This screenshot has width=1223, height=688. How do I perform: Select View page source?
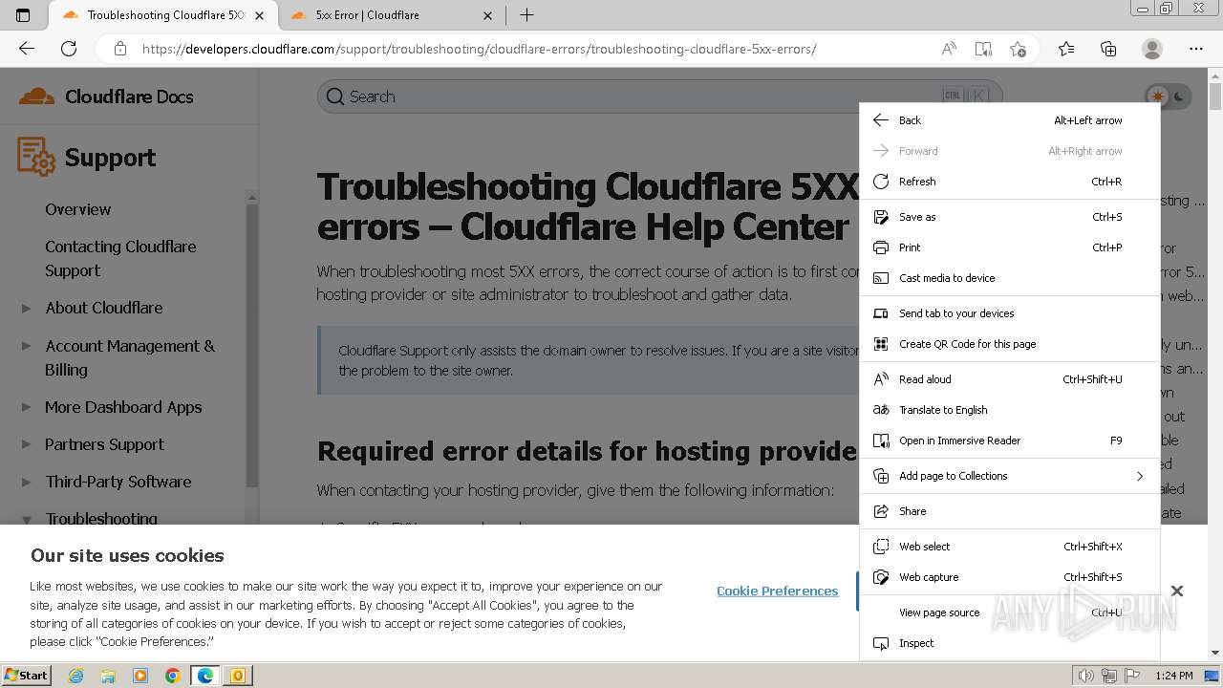click(1010, 613)
